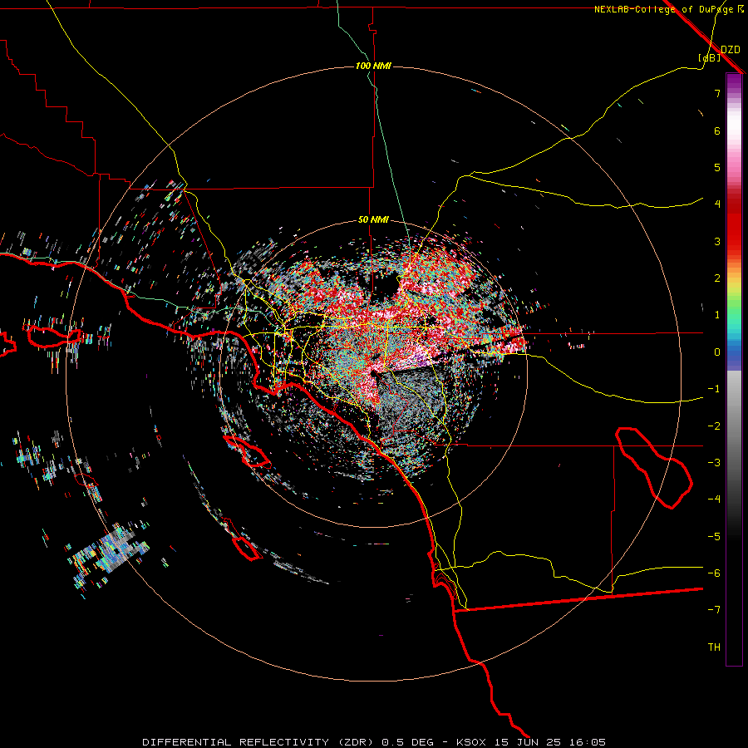The width and height of the screenshot is (748, 748).
Task: Click the [dB] units label
Action: pos(710,58)
